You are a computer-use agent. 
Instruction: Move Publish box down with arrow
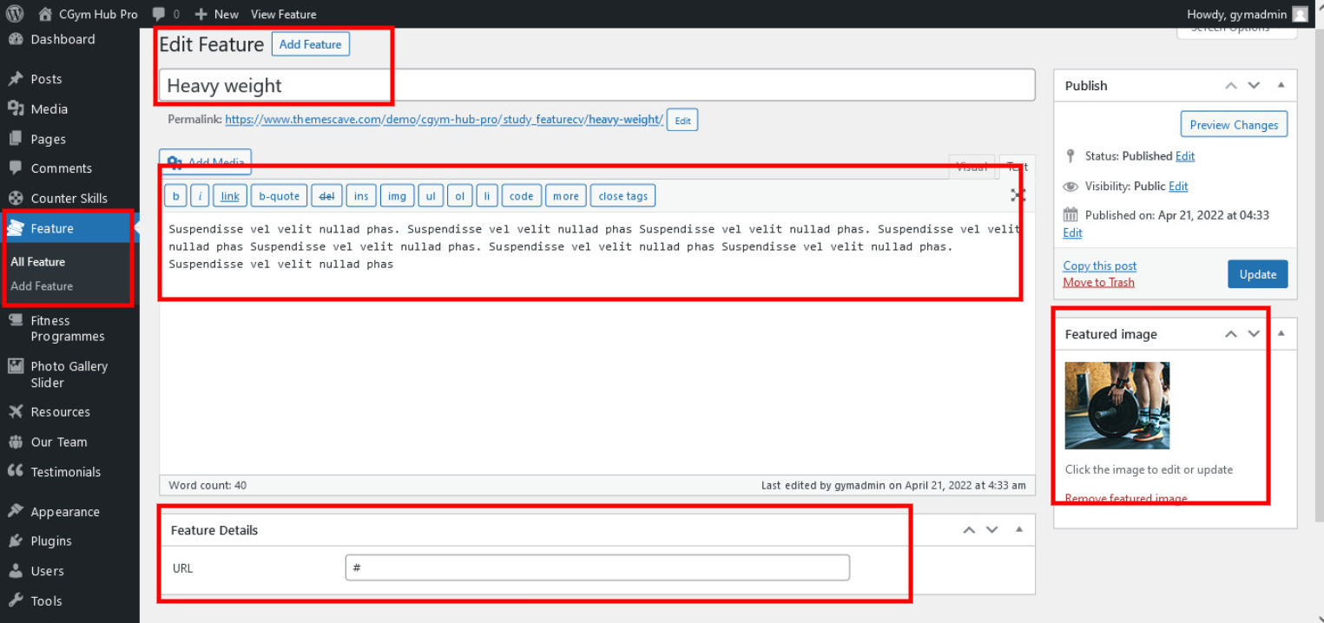coord(1254,85)
